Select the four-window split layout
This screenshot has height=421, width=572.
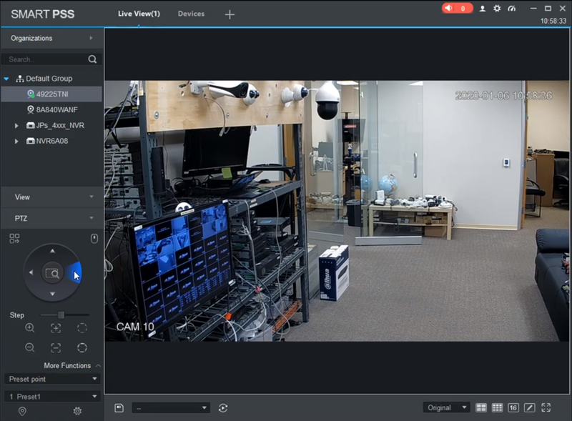[x=481, y=407]
